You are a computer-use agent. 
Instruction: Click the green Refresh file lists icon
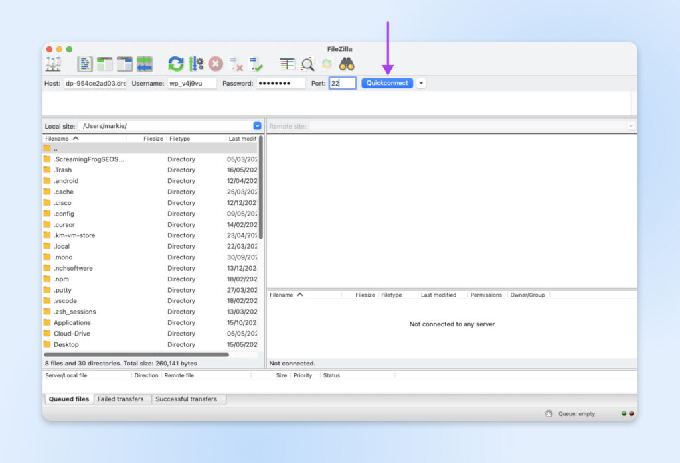pyautogui.click(x=175, y=64)
